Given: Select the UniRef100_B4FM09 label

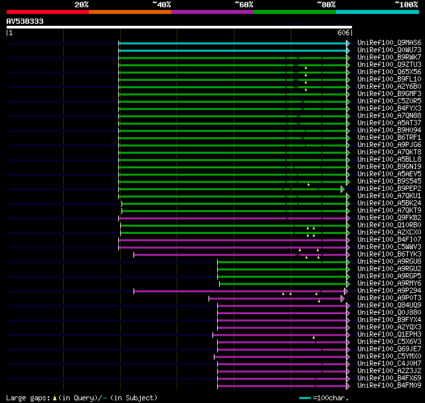Looking at the screenshot, I should [x=389, y=386].
